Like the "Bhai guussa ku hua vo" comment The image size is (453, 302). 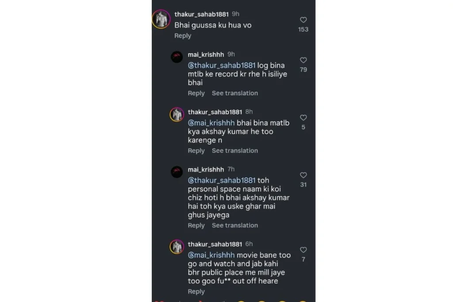click(x=303, y=20)
